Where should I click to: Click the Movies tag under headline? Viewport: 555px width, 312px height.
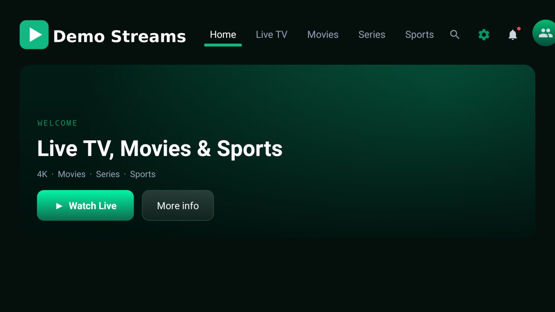tap(72, 174)
